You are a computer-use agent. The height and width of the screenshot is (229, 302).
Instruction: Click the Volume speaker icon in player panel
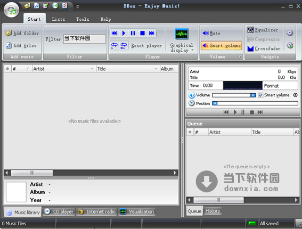coord(192,95)
